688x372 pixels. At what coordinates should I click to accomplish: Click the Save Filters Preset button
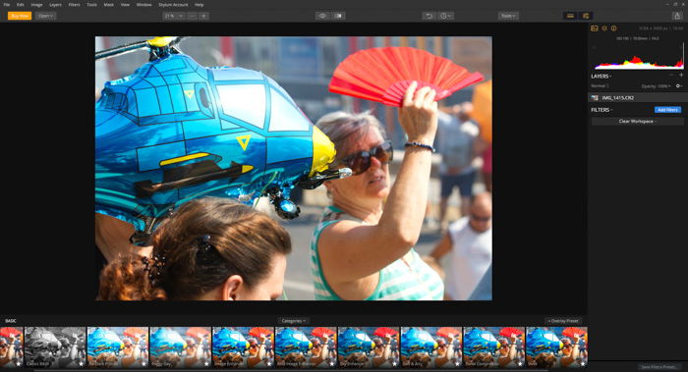coord(659,367)
